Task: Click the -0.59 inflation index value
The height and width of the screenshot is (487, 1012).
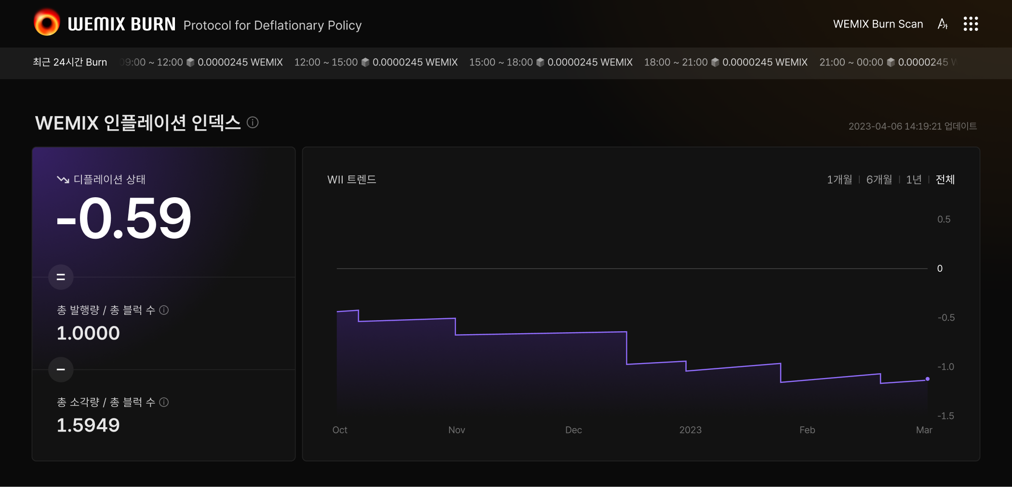Action: pyautogui.click(x=124, y=218)
